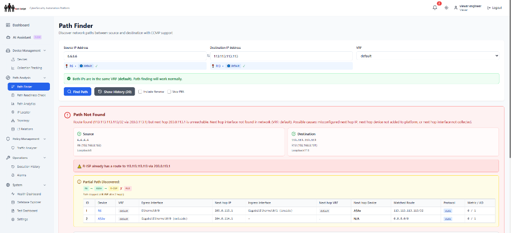This screenshot has height=233, width=511.
Task: Click the Matched Route column header
Action: tap(404, 203)
